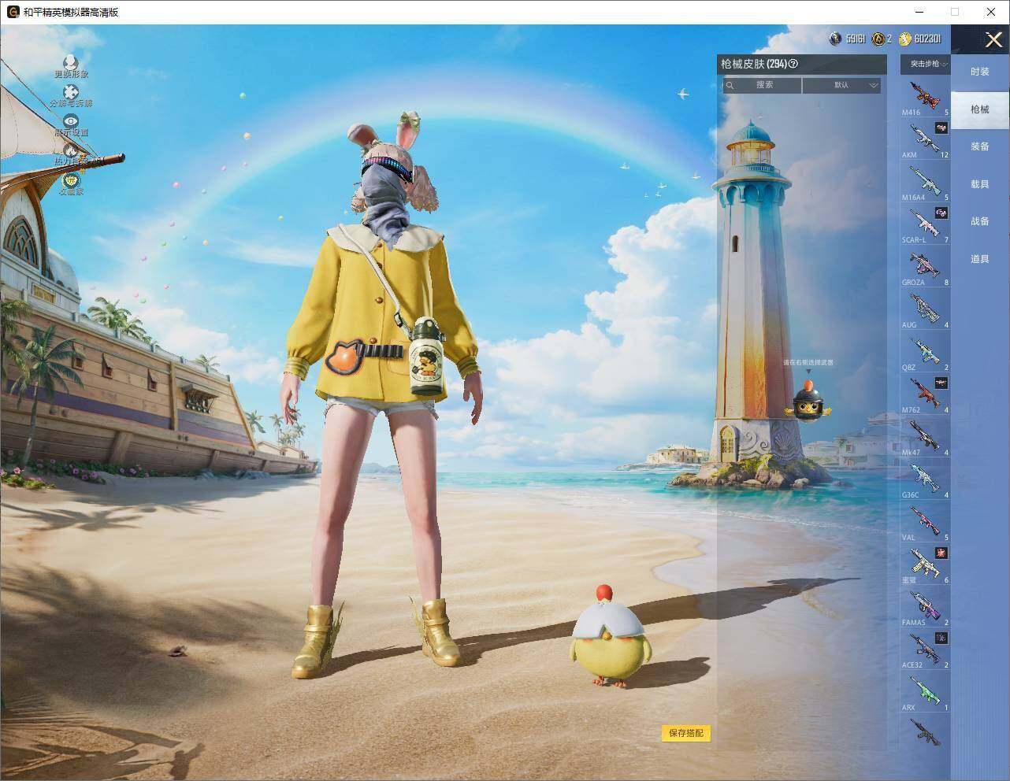
Task: Switch to the 道具 tab
Action: [x=980, y=259]
